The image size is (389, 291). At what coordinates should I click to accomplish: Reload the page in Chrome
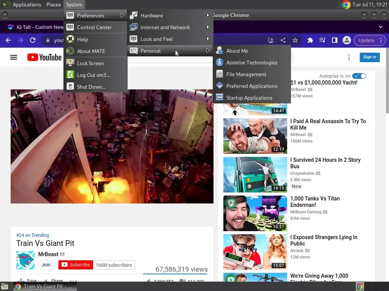(x=33, y=40)
